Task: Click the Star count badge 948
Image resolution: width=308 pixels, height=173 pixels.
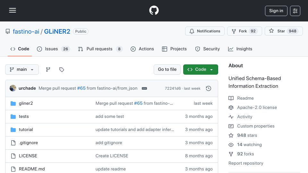Action: tap(293, 31)
